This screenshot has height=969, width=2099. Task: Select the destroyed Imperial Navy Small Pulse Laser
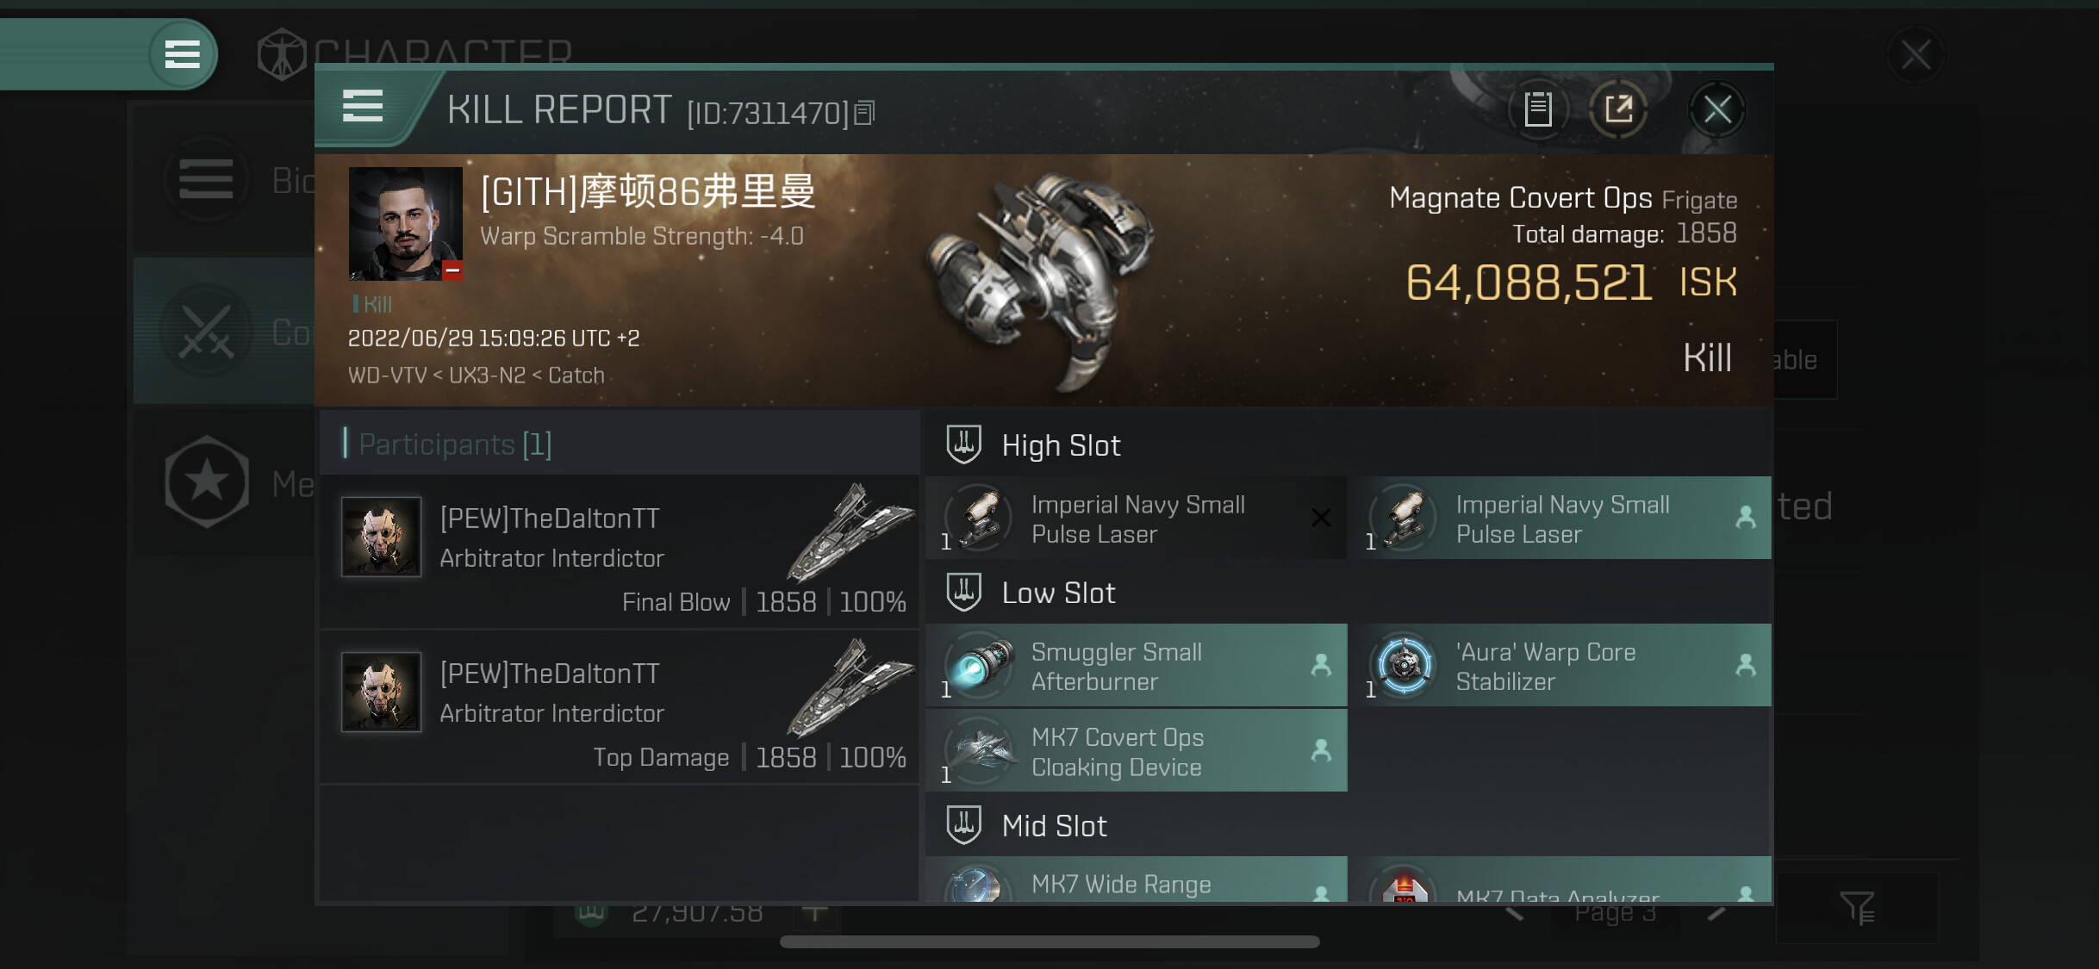coord(1136,519)
